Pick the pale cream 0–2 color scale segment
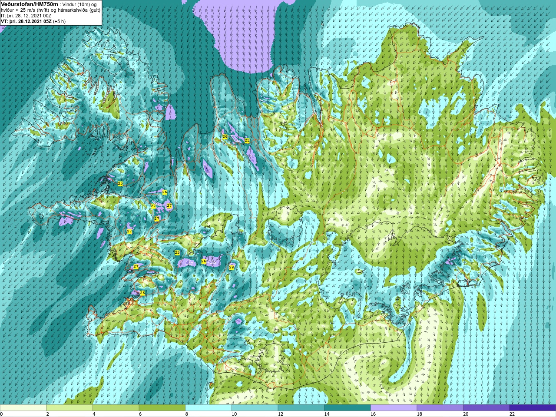This screenshot has width=556, height=417. 23,408
